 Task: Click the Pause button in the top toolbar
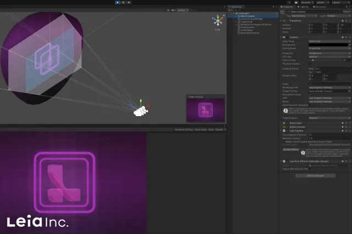[123, 2]
